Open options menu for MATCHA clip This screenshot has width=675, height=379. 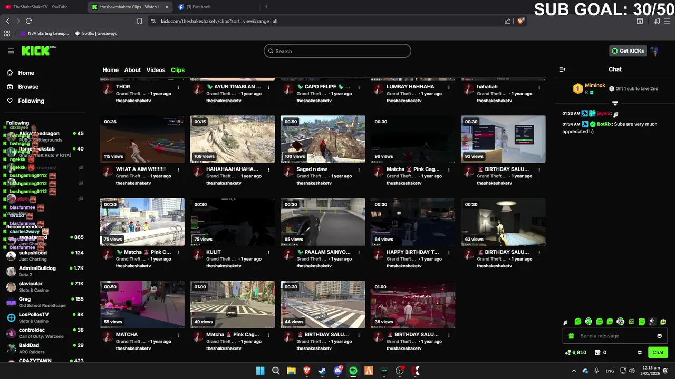[178, 335]
